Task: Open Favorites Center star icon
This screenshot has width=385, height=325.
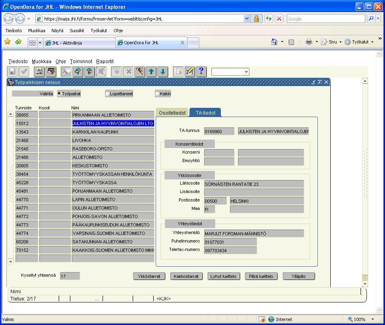Action: (x=8, y=42)
